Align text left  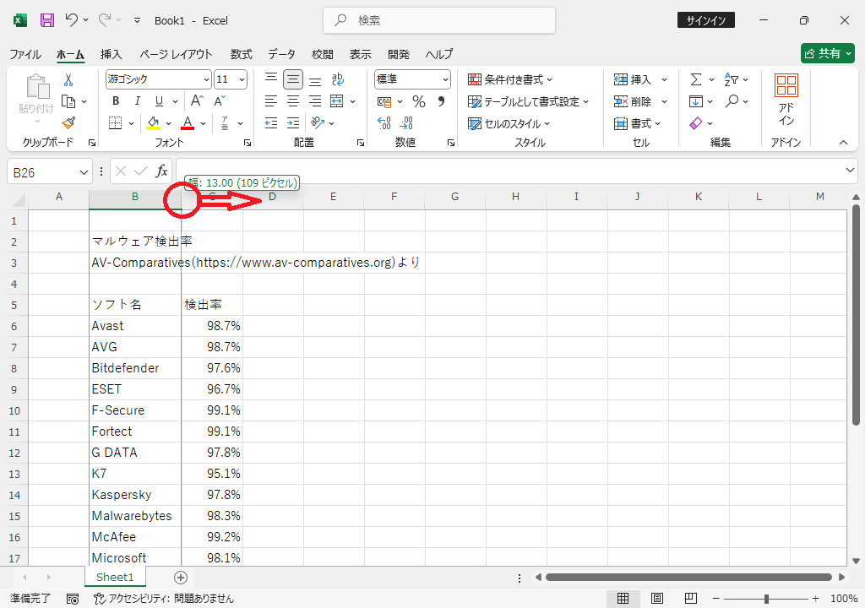tap(271, 101)
